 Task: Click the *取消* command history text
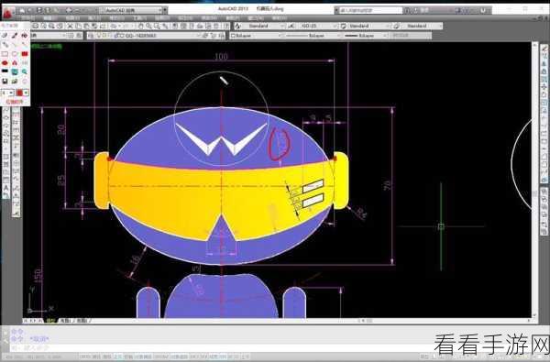pyautogui.click(x=39, y=339)
